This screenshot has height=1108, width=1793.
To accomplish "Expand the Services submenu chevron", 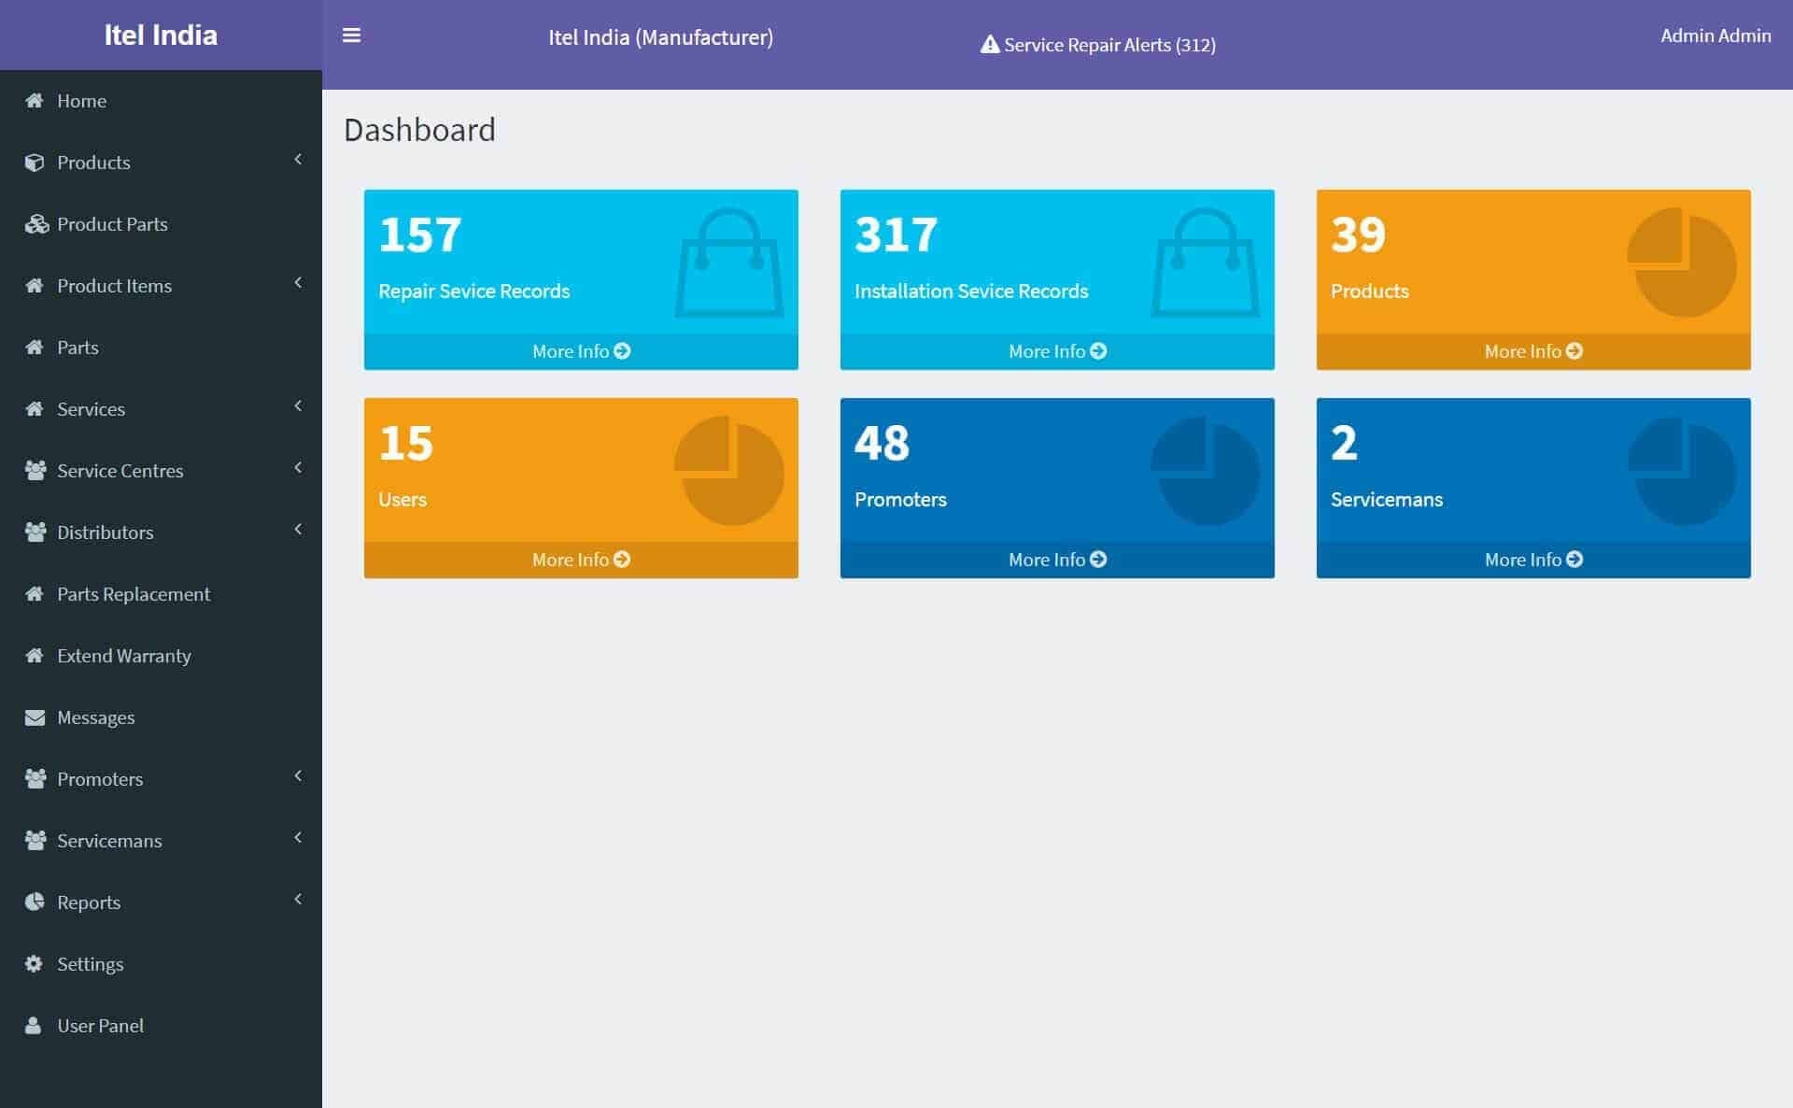I will point(298,406).
